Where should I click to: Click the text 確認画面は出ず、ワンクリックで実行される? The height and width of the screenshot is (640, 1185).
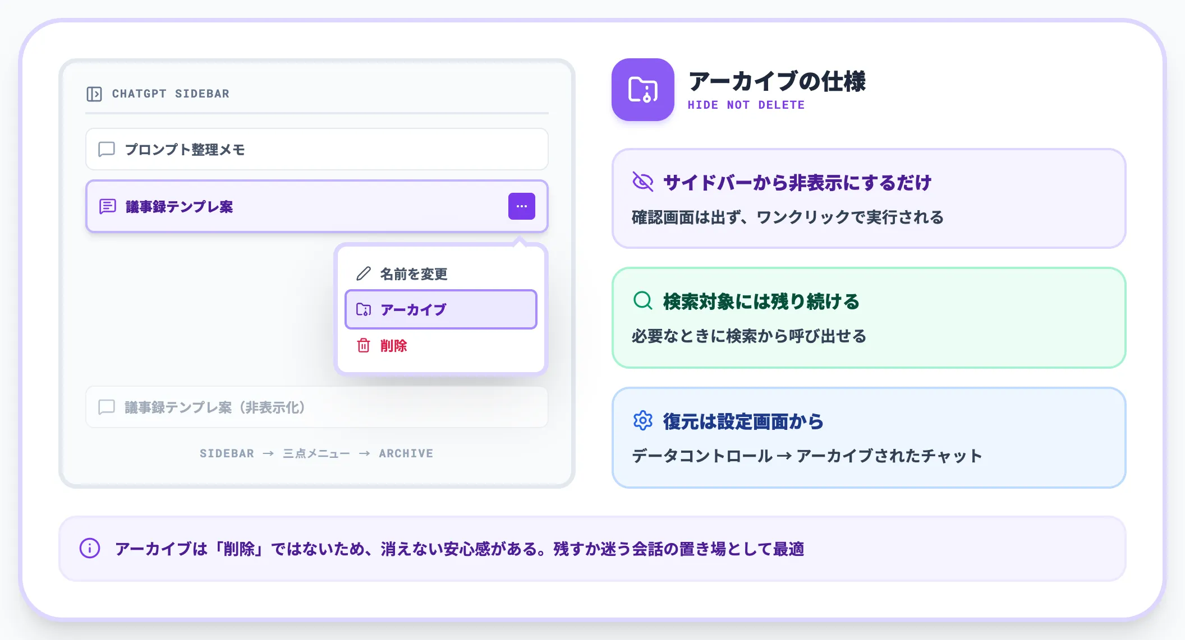pos(788,217)
